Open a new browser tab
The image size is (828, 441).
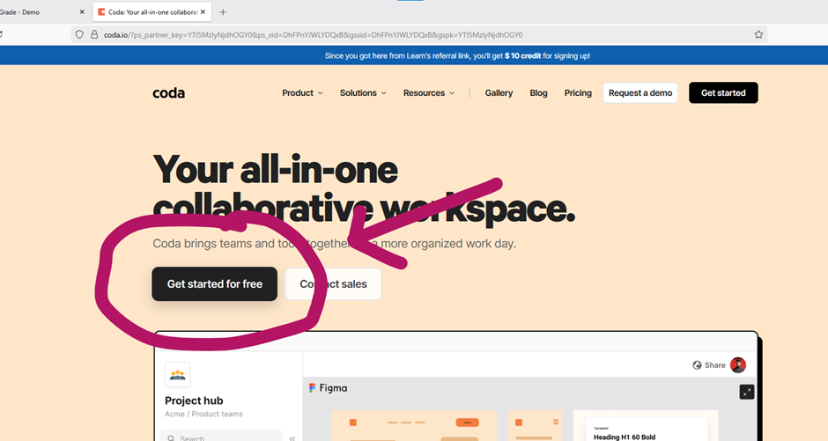pyautogui.click(x=223, y=11)
